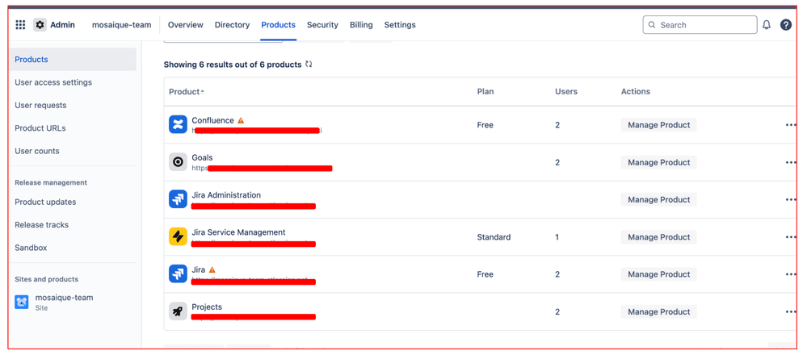Go to the Directory tab
This screenshot has height=359, width=807.
232,25
